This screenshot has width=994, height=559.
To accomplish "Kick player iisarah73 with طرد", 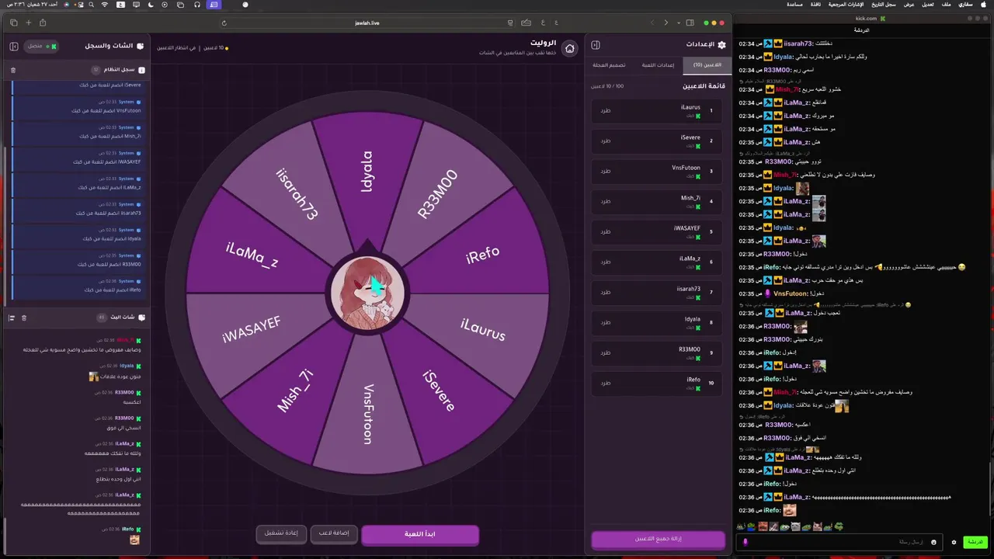I will pyautogui.click(x=606, y=292).
